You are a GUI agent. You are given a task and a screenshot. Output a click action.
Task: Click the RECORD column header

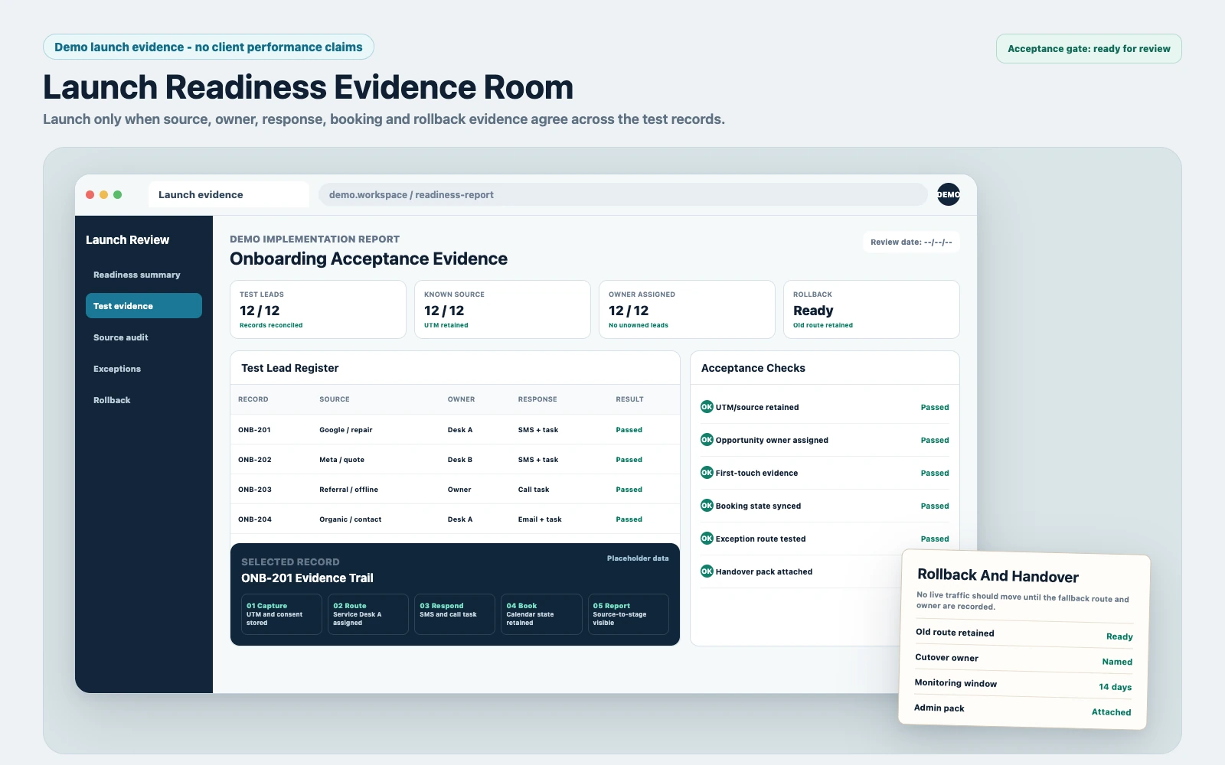(253, 399)
